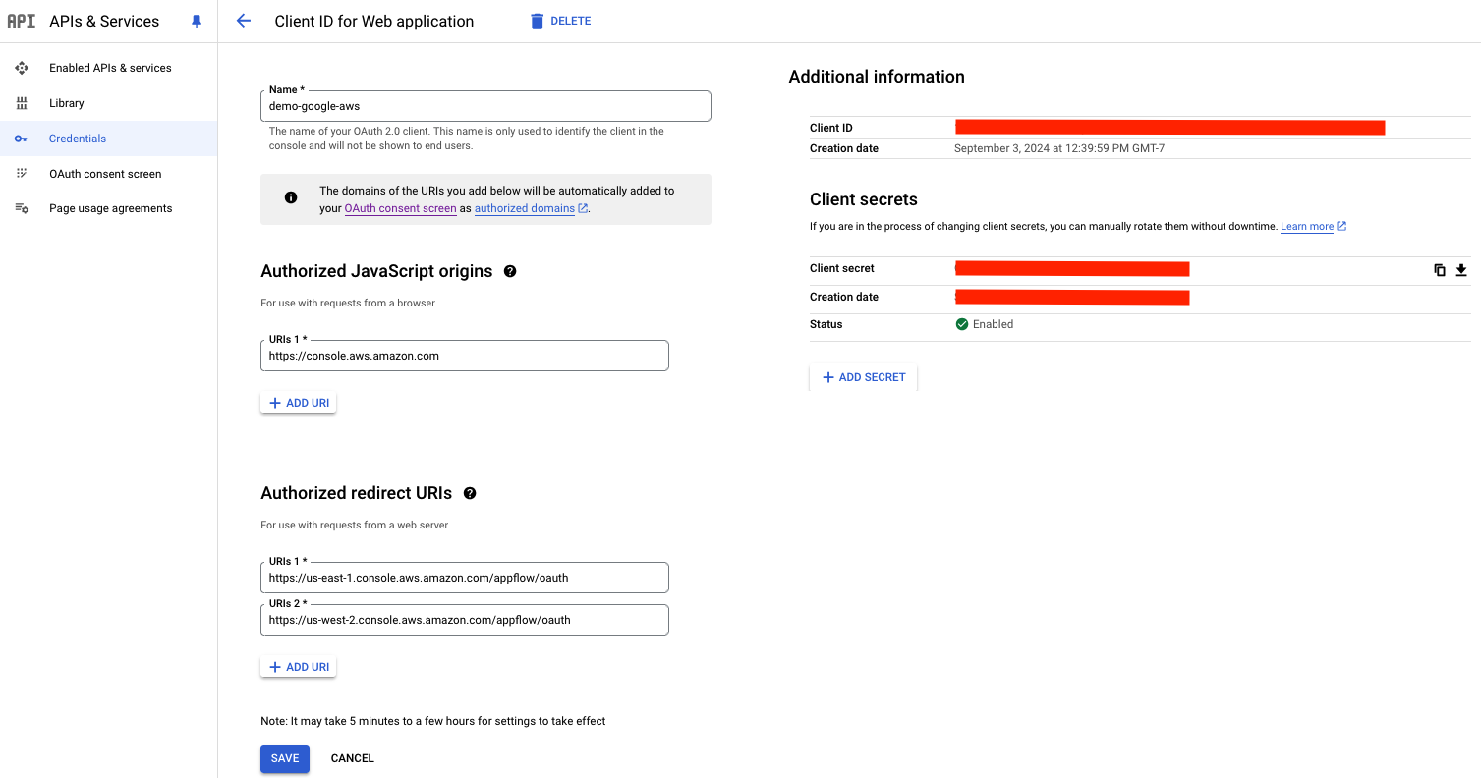Click the Client secrets heading
This screenshot has height=778, width=1481.
coord(864,199)
